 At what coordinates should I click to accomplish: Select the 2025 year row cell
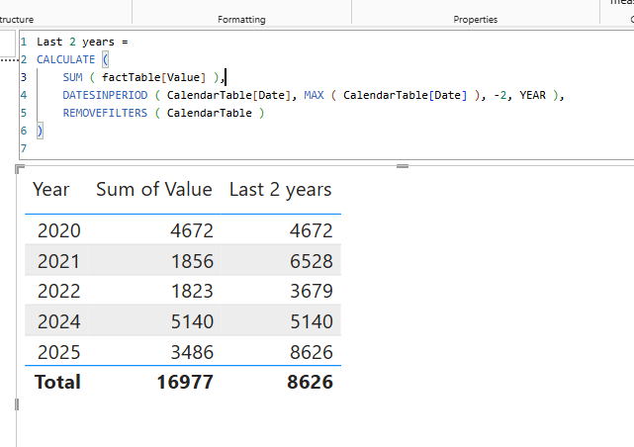(x=59, y=352)
